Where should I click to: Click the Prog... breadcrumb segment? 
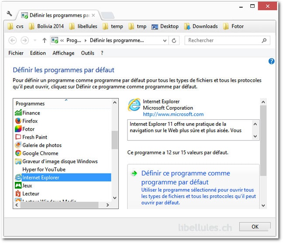74,41
